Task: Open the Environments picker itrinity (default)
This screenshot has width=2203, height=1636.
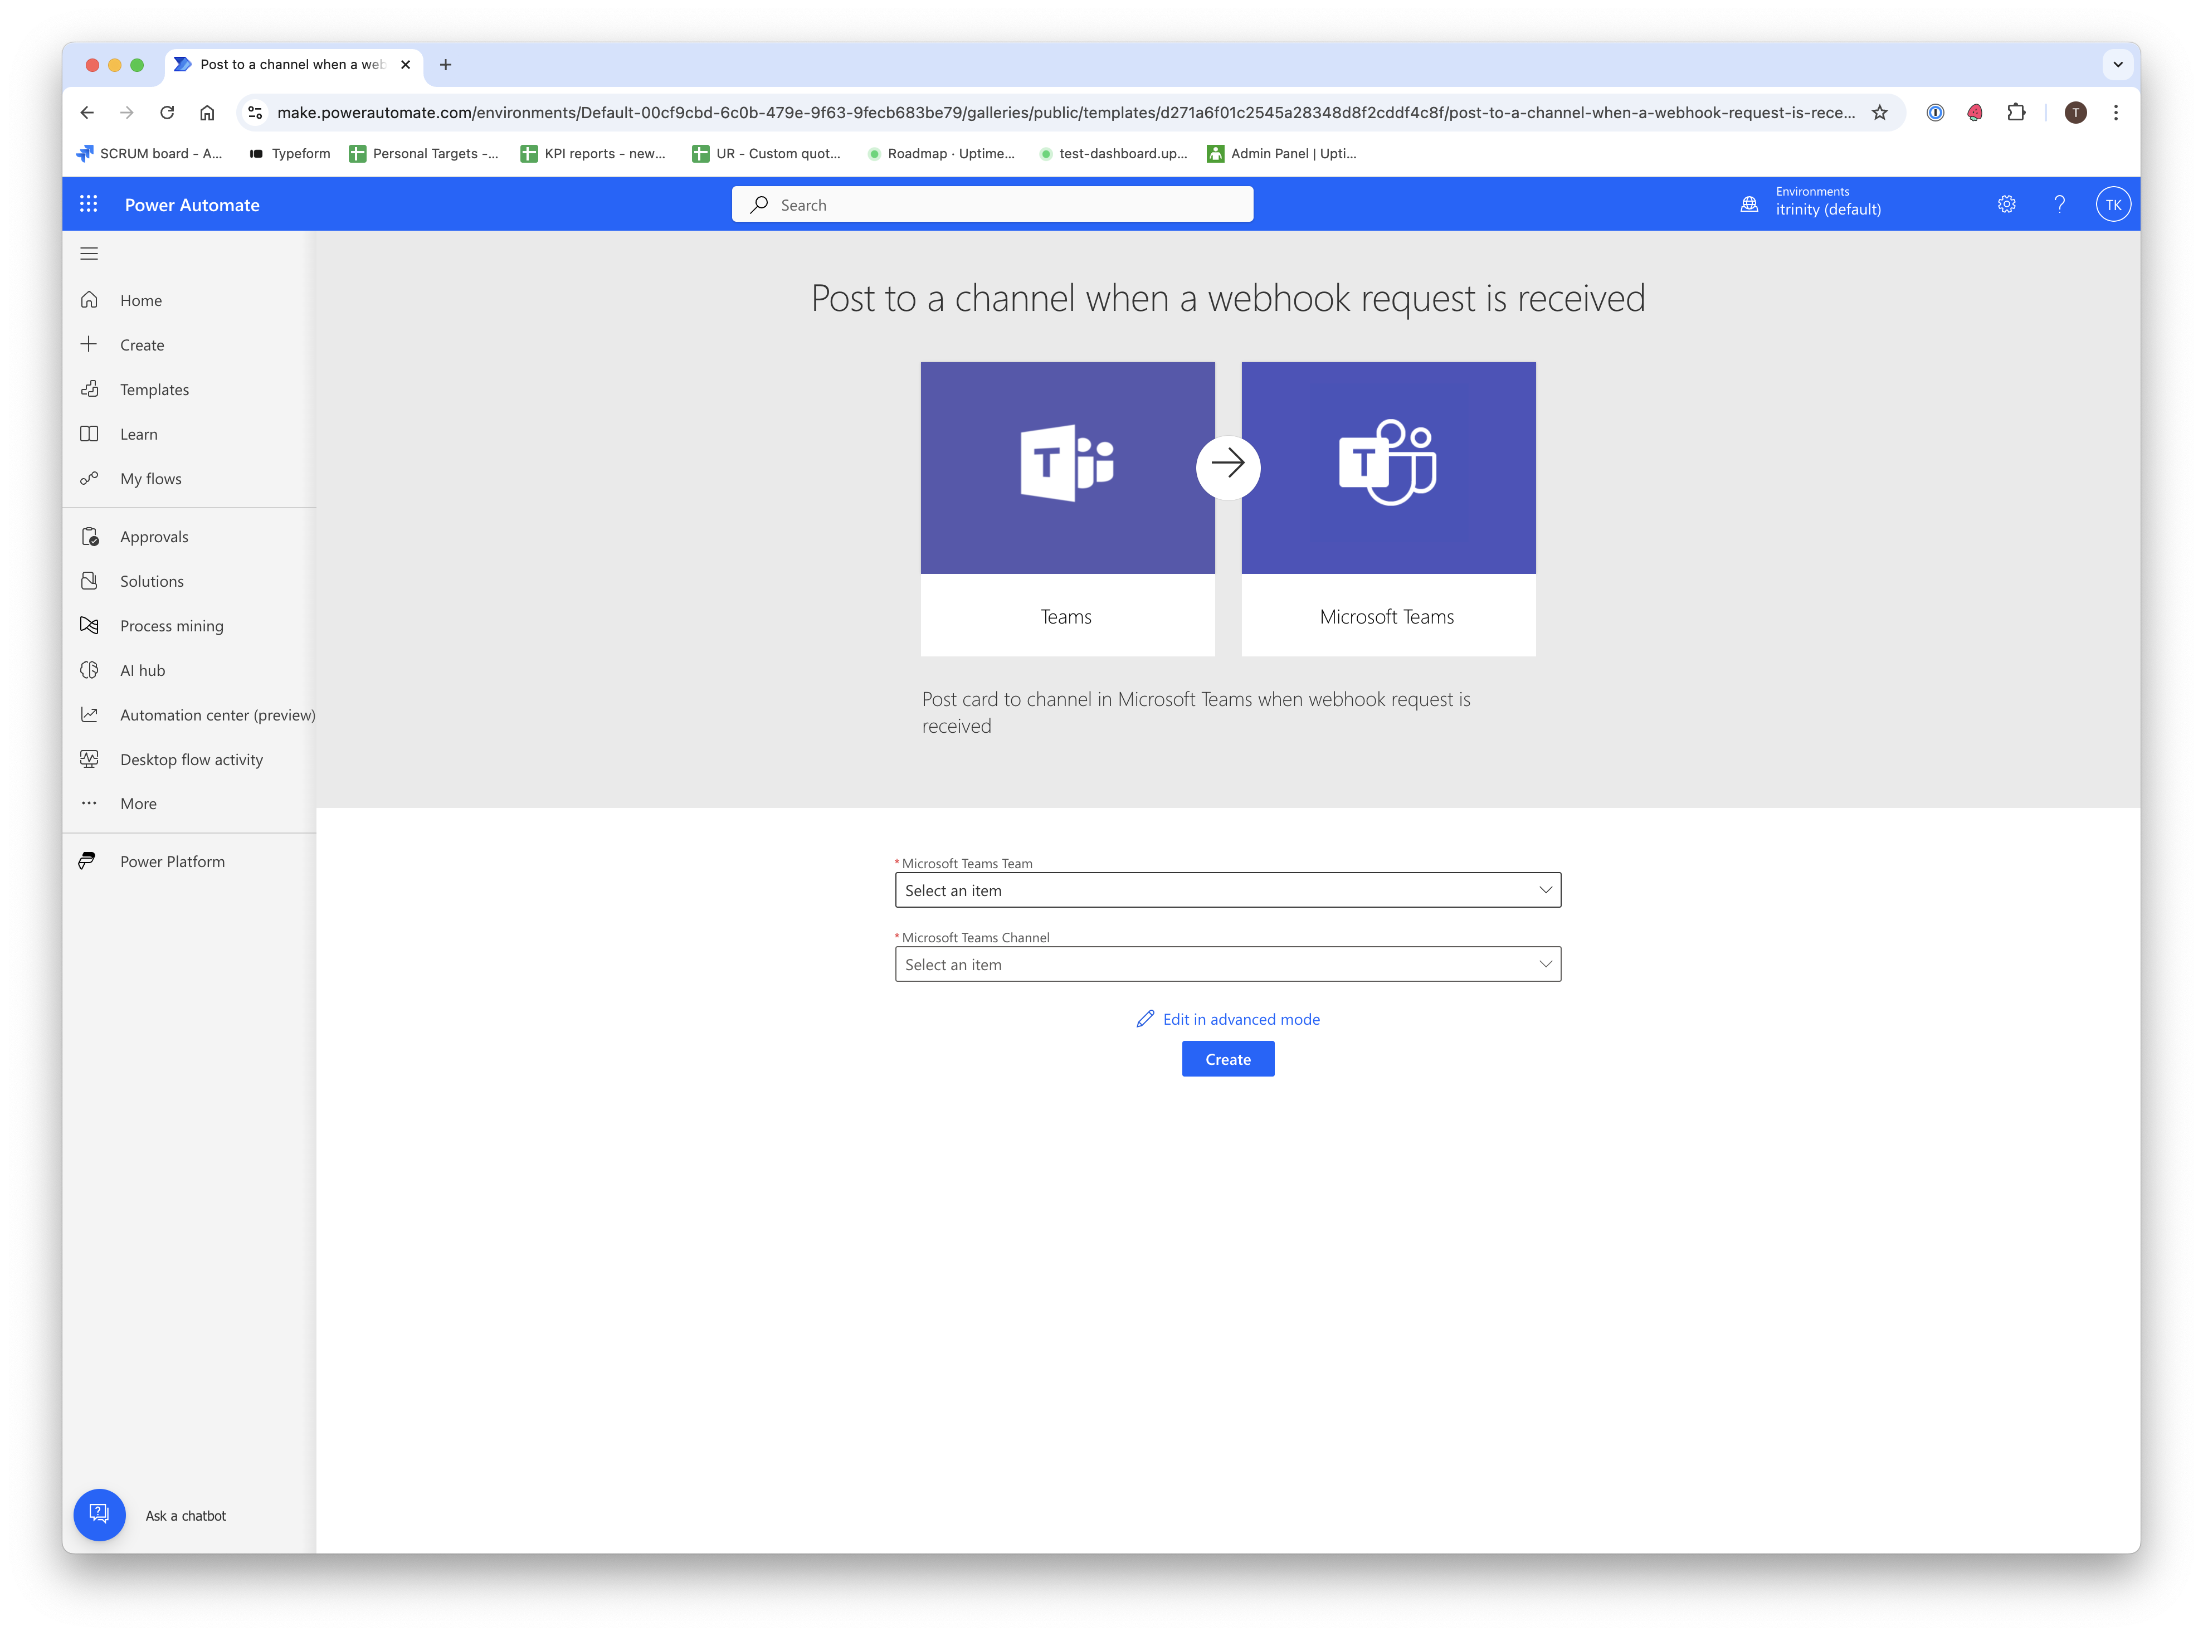Action: click(x=1812, y=202)
